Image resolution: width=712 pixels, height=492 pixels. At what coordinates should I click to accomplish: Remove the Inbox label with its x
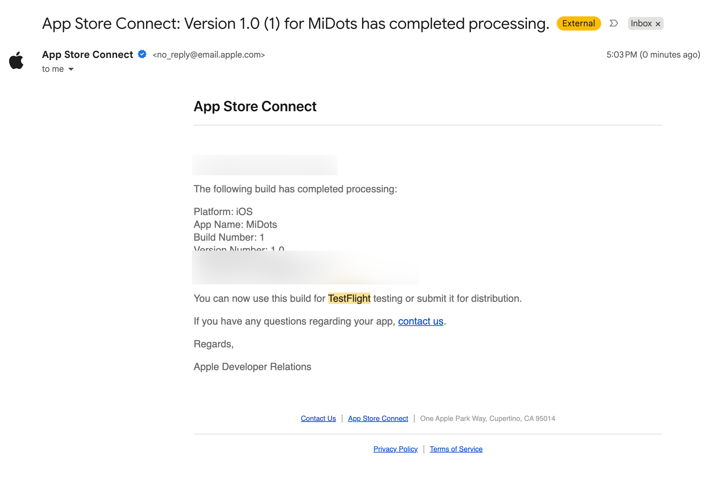658,24
